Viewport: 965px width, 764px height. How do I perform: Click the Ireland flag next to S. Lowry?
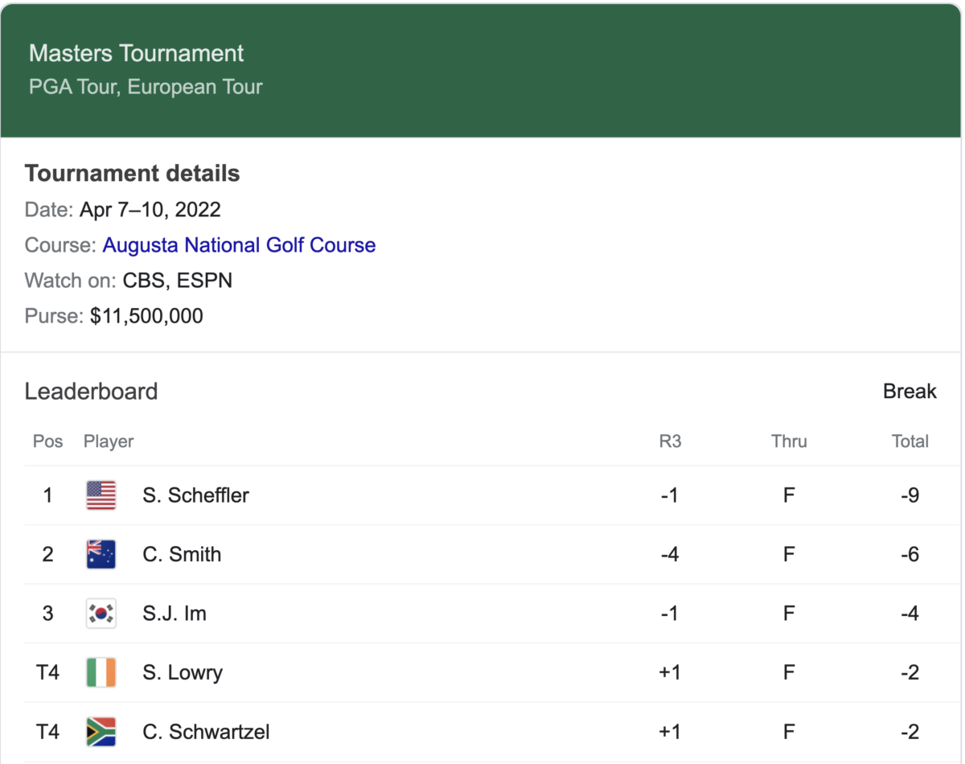point(101,672)
